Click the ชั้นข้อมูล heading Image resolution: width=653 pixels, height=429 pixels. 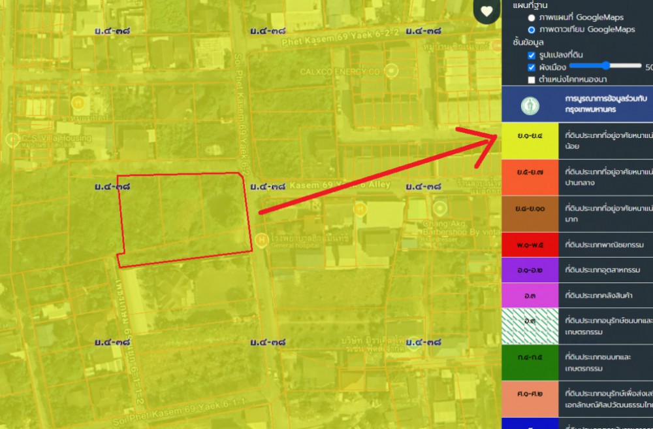tap(528, 42)
